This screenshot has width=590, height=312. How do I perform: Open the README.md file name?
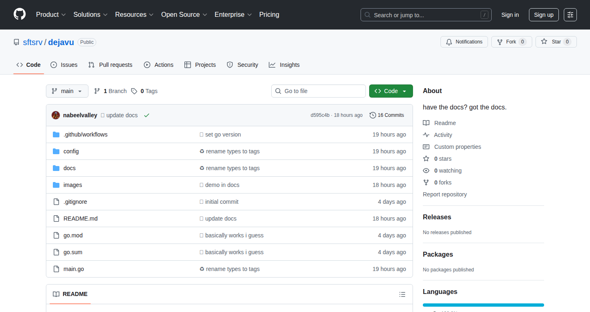coord(81,219)
